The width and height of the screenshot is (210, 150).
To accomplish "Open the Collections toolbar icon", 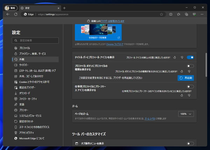I will [186, 14].
